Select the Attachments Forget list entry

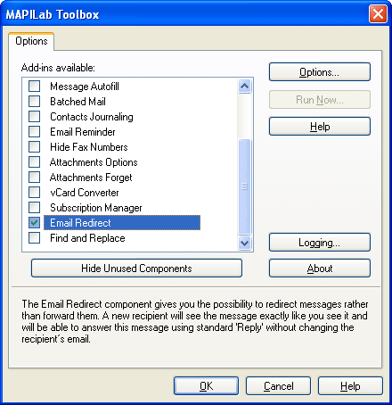[91, 178]
